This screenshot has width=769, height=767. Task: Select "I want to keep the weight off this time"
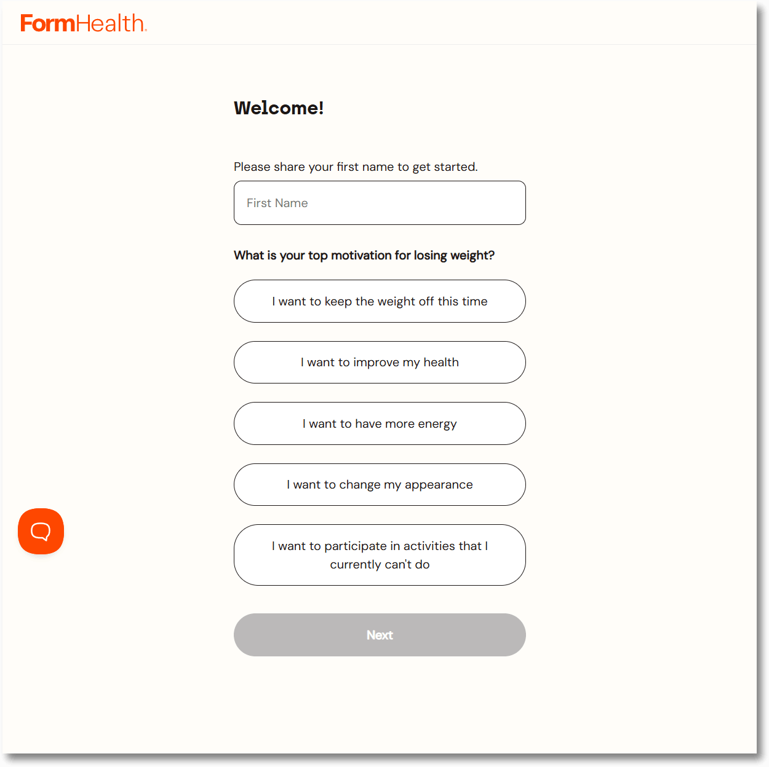tap(380, 301)
